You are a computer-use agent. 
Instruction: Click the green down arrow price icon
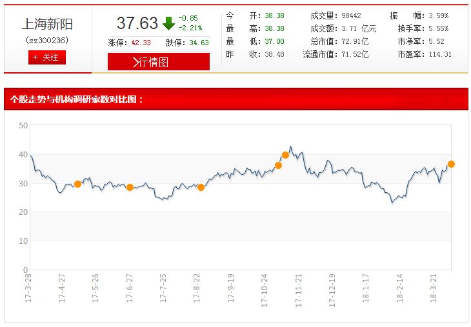point(168,23)
